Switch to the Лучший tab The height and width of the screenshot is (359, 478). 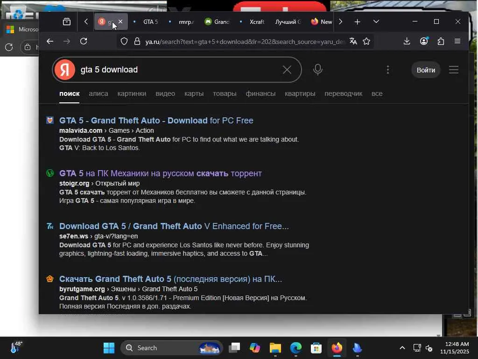click(x=288, y=22)
